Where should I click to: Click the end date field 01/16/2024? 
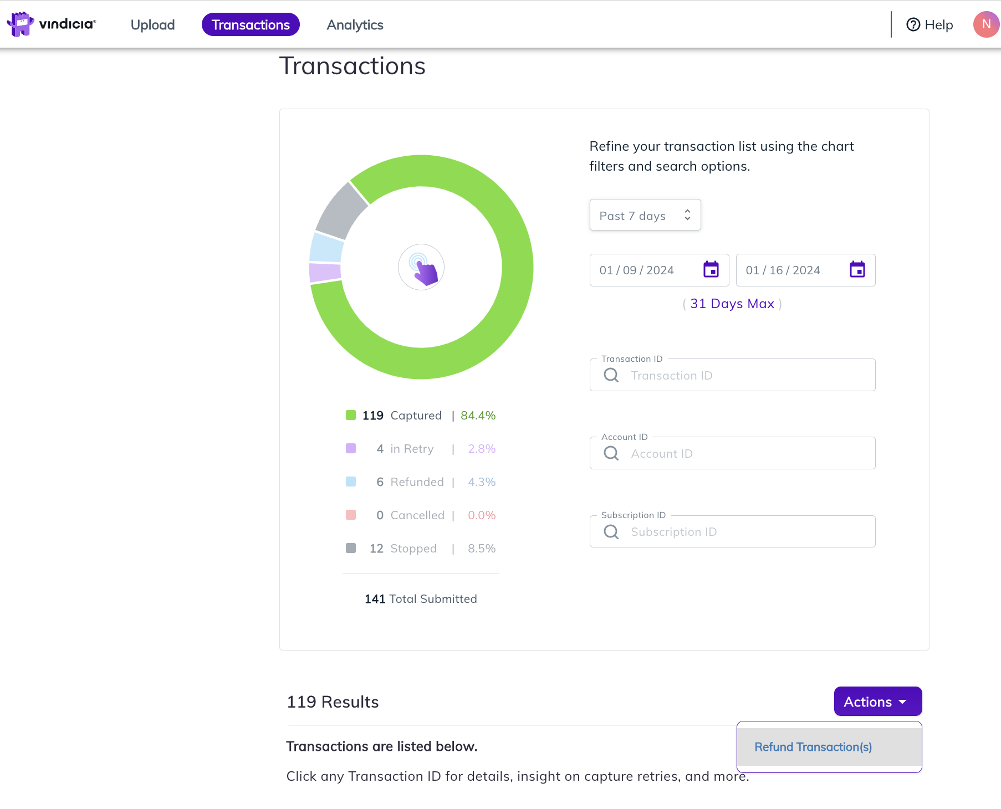coord(805,270)
